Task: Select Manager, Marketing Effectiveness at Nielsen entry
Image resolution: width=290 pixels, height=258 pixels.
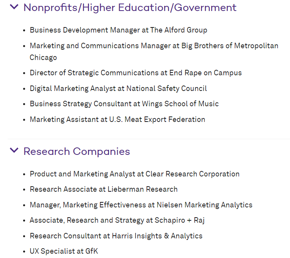Action: (x=141, y=205)
